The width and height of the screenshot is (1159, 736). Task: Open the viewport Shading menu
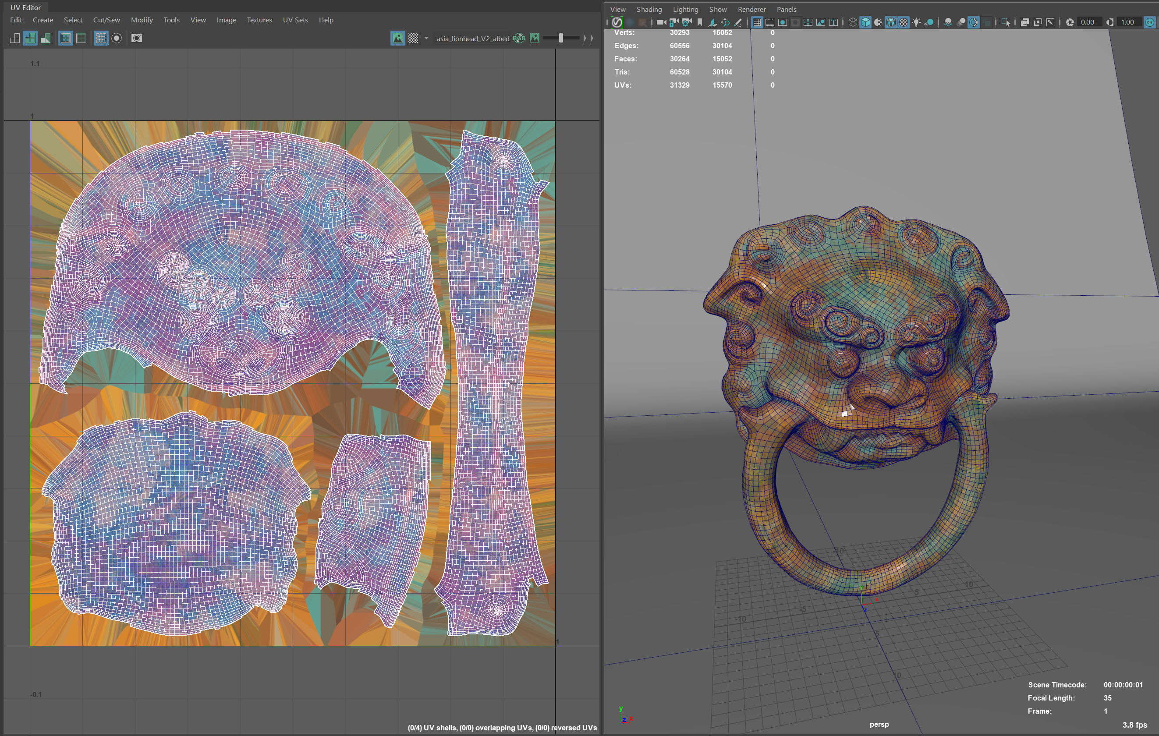click(649, 9)
